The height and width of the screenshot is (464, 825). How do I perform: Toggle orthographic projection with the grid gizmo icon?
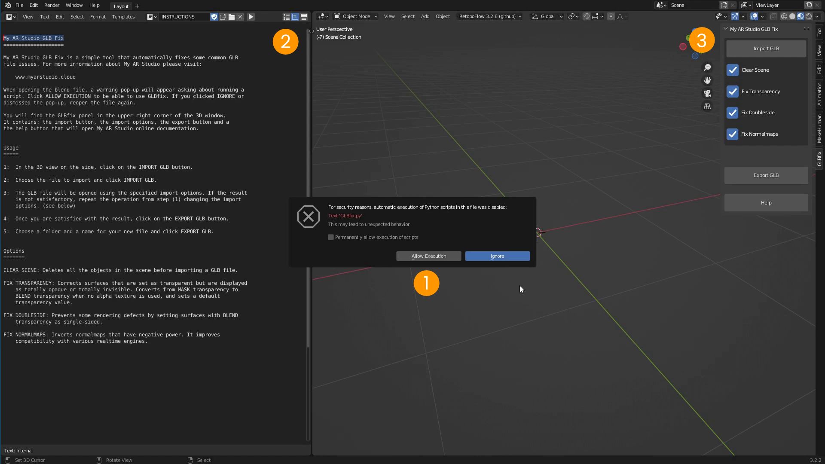click(707, 106)
